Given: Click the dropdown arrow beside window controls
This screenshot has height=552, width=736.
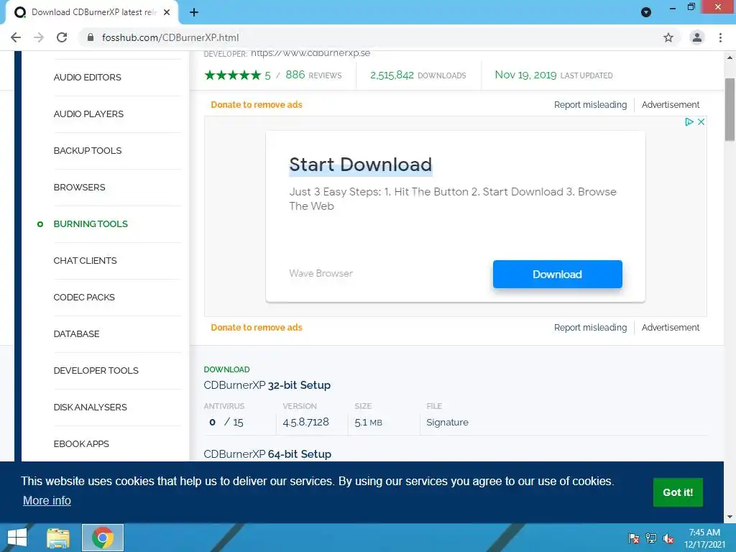Looking at the screenshot, I should (x=646, y=12).
